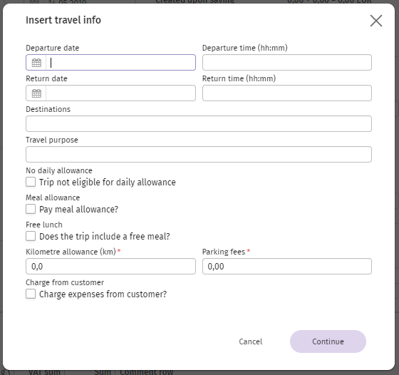Click the Departure time input field
This screenshot has width=399, height=375.
point(286,62)
